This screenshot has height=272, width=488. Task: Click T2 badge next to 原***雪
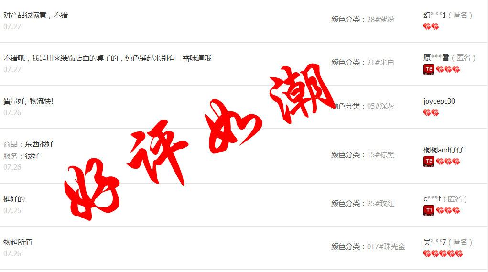[x=429, y=69]
